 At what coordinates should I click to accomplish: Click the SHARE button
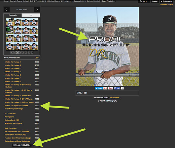click(x=155, y=1)
